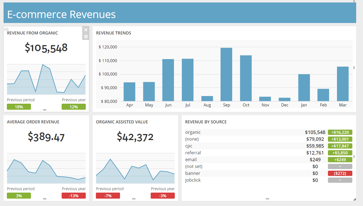
Task: Click resize grip at bottom of Organic Assisted Value widget
Action: tap(134, 199)
